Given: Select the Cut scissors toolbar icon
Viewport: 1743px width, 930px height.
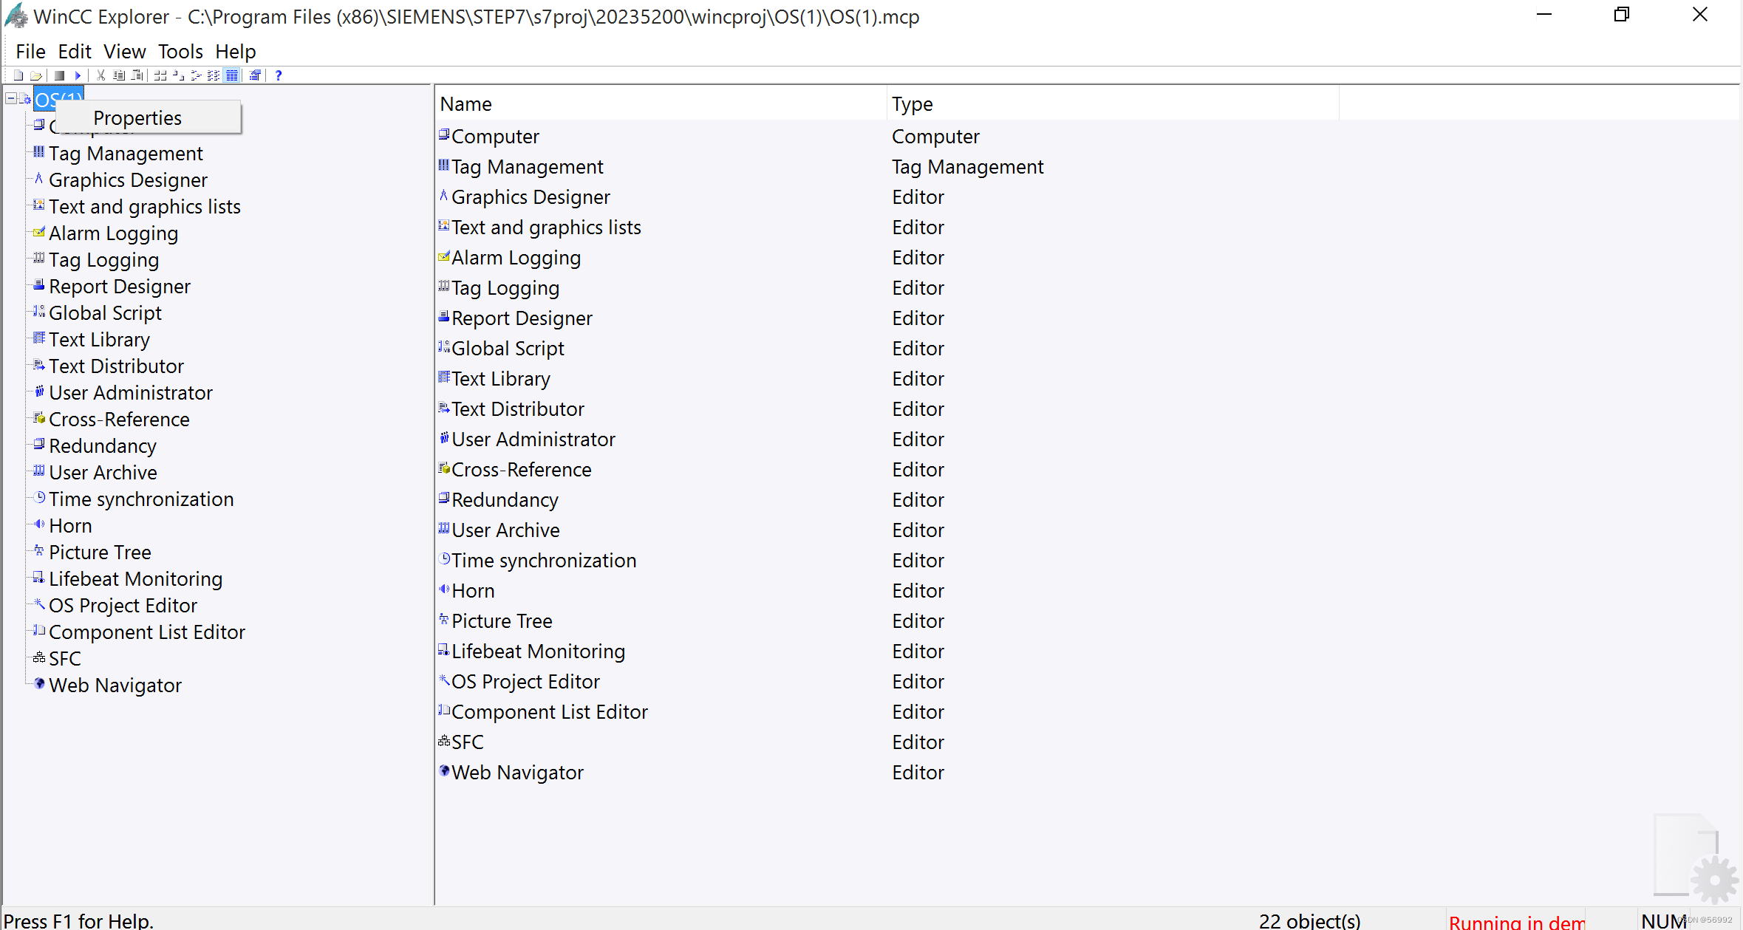Looking at the screenshot, I should [x=100, y=75].
